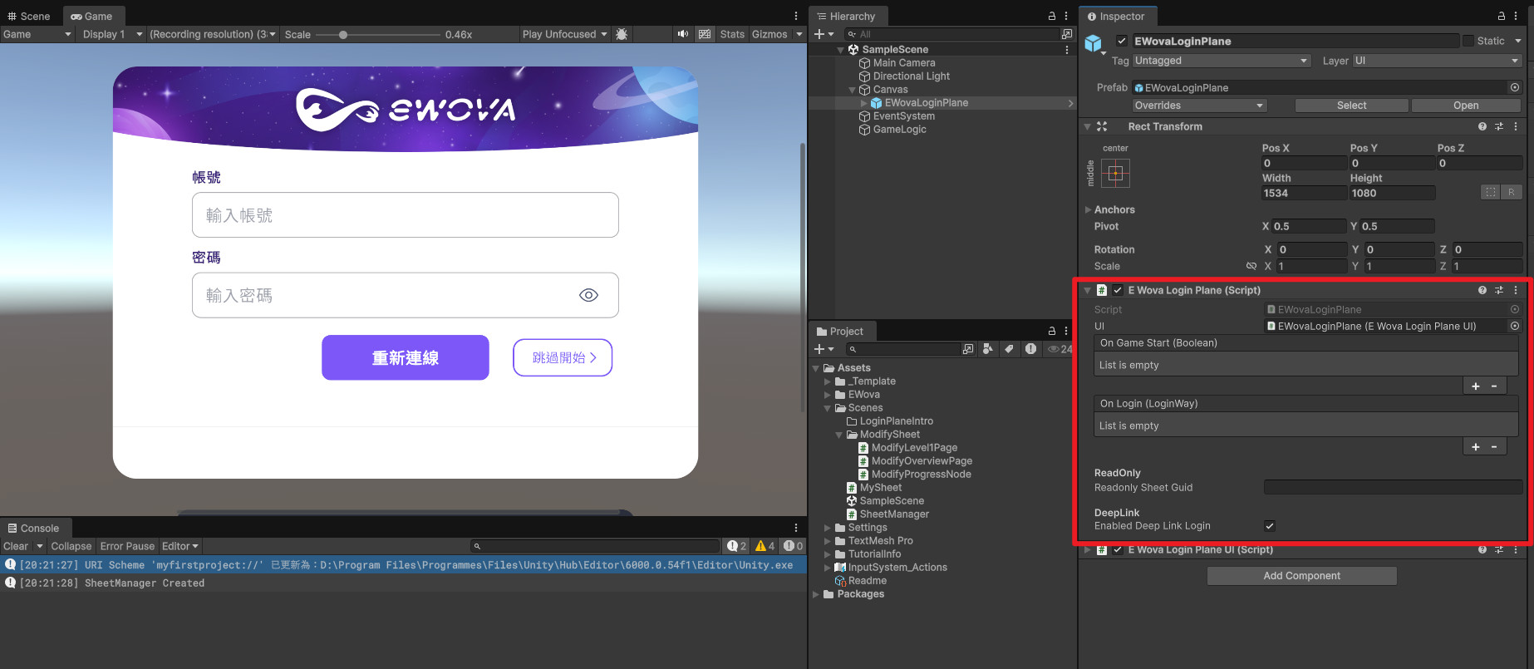Screen dimensions: 1534x669
Task: Select the Inspector tab
Action: pos(1116,16)
